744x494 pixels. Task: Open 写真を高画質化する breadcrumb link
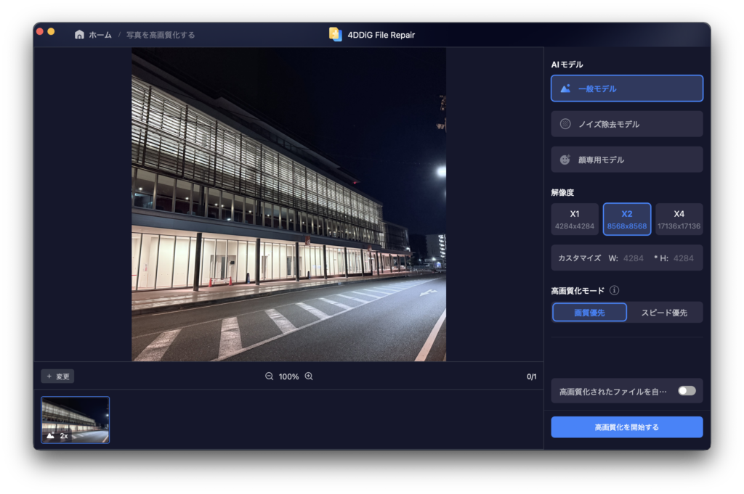(161, 35)
